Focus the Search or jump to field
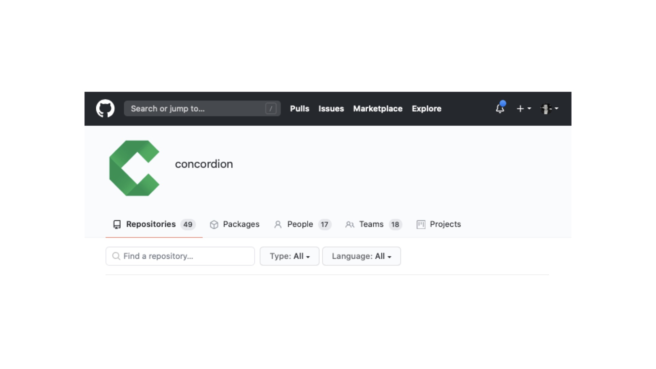 (202, 109)
